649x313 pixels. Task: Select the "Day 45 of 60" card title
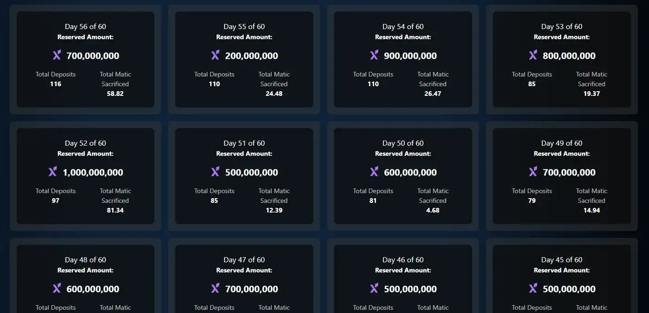click(561, 260)
